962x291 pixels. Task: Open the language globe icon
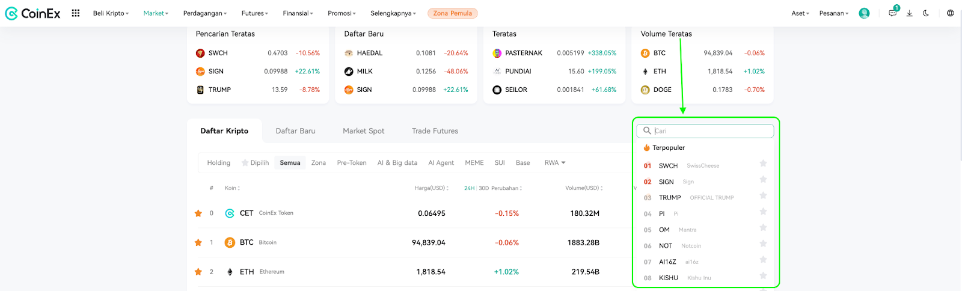[x=951, y=13]
